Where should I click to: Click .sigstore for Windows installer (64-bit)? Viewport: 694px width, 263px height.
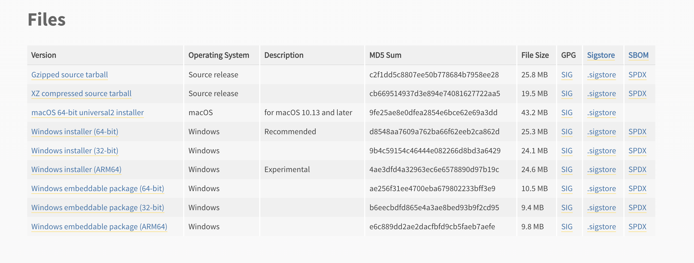[x=601, y=131]
